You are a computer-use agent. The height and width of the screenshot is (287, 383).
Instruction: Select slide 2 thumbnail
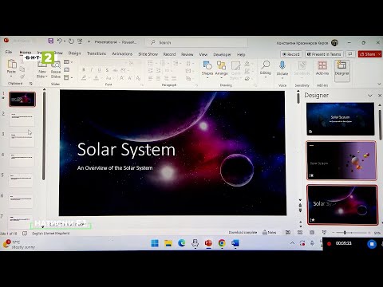(22, 119)
